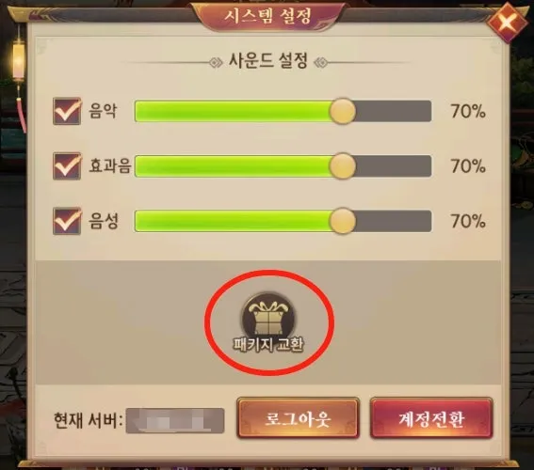534x470 pixels.
Task: Open the 패키지 교환 gift box icon
Action: coord(268,316)
